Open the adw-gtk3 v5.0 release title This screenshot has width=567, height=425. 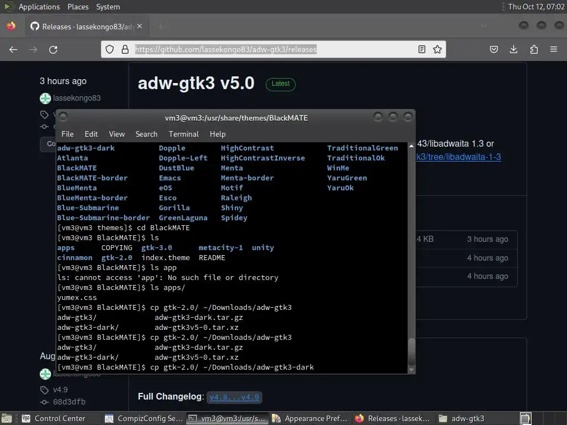point(196,83)
